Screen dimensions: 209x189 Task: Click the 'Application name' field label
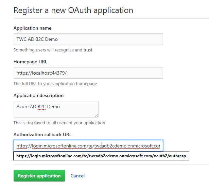33,28
